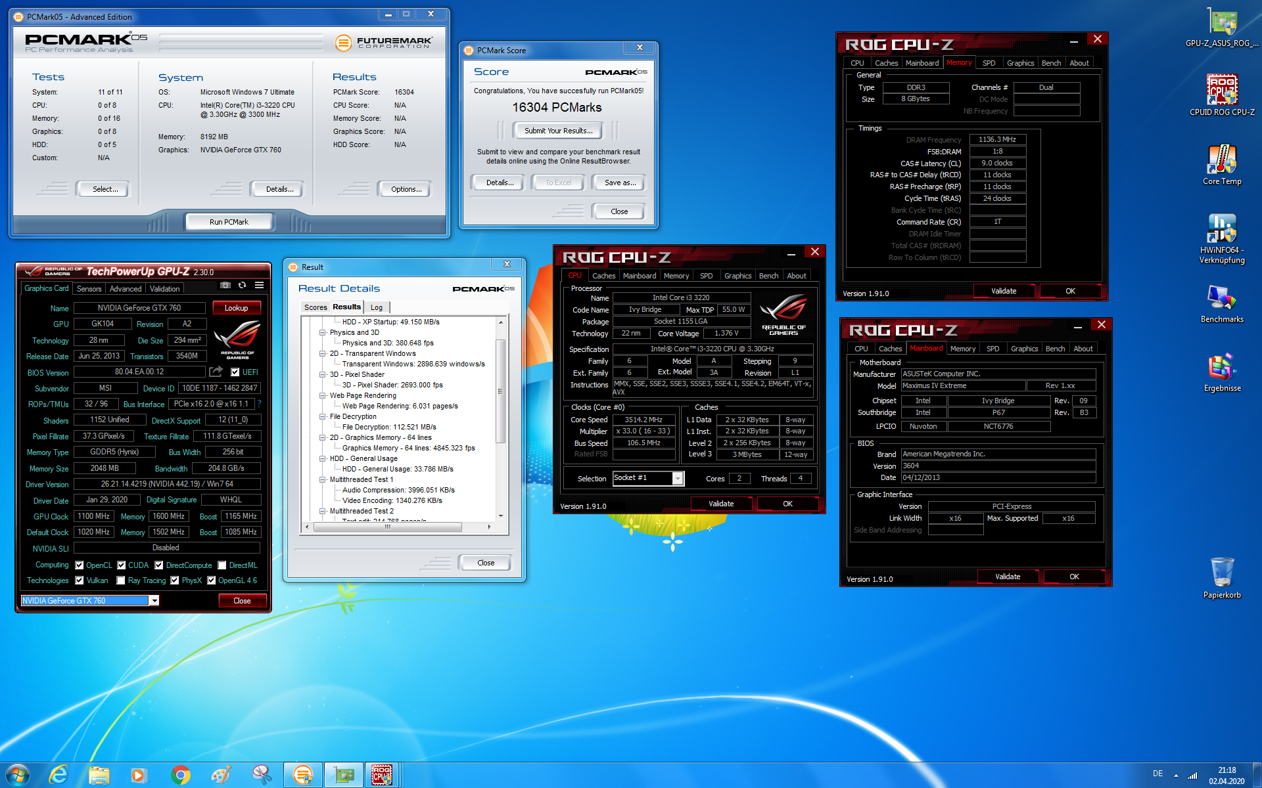
Task: Show hidden tray icons arrow
Action: pos(1176,775)
